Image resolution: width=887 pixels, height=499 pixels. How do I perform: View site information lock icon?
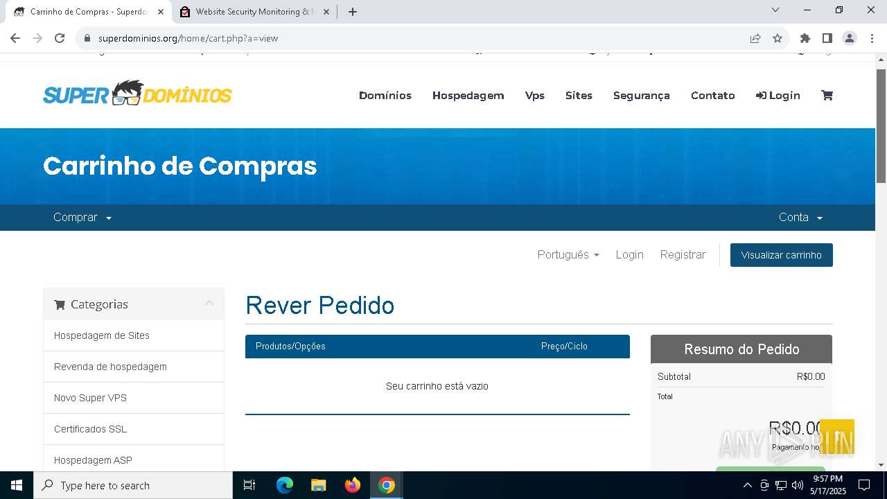point(87,38)
